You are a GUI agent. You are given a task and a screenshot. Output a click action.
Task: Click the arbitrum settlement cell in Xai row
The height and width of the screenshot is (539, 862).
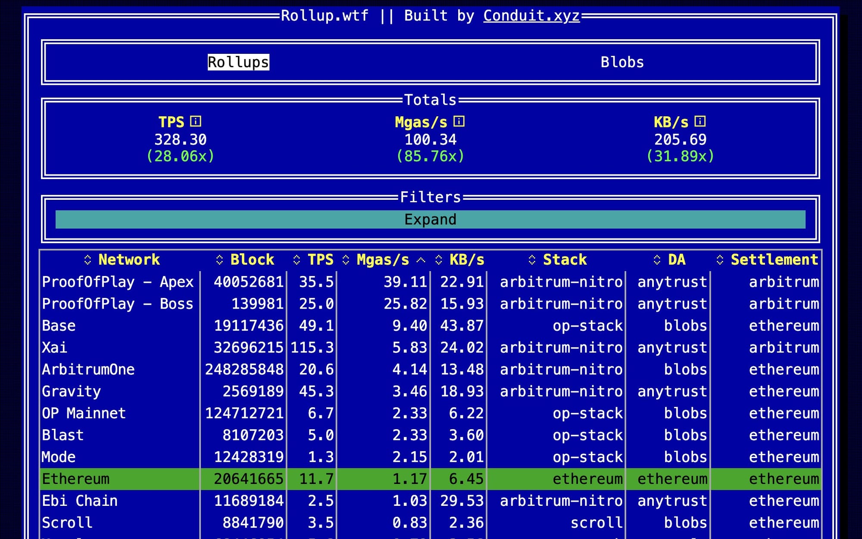coord(784,348)
